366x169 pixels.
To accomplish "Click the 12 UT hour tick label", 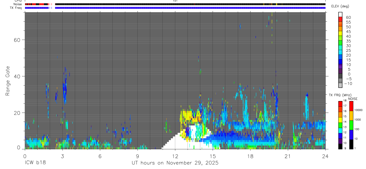I will click(175, 156).
